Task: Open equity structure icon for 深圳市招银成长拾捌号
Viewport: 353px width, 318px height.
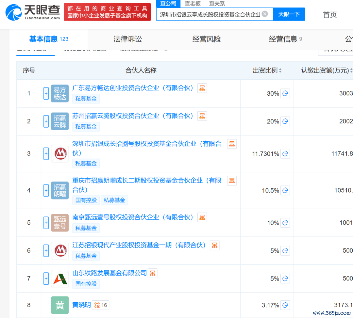Action: [232, 144]
